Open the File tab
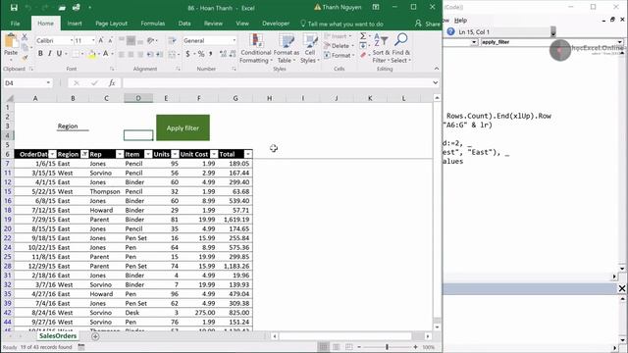The width and height of the screenshot is (628, 353). pos(16,24)
